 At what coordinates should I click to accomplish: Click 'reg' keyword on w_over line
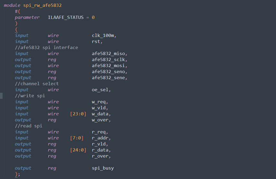(x=52, y=120)
